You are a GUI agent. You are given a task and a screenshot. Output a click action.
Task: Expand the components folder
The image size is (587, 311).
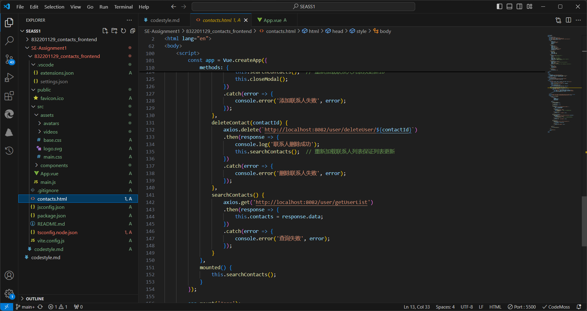tap(54, 165)
